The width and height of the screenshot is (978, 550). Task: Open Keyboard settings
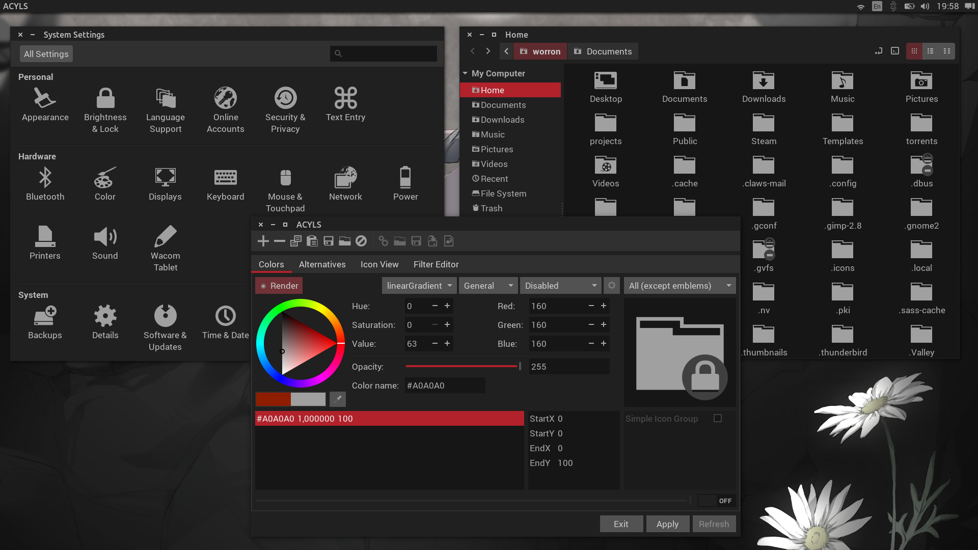226,184
